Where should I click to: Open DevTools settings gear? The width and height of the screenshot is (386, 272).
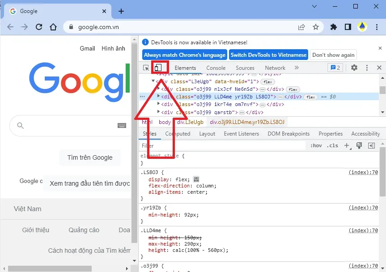[x=354, y=68]
